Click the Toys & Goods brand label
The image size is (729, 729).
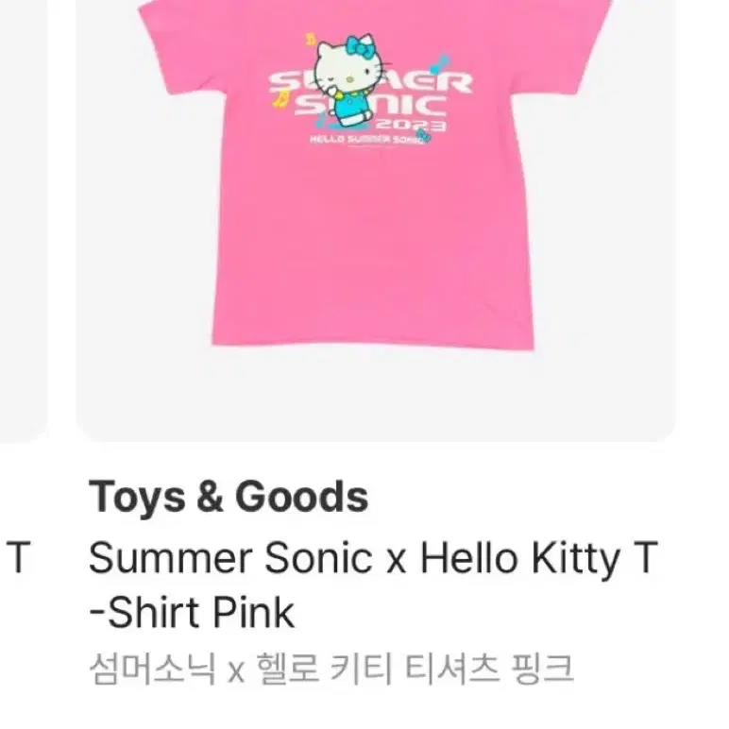[229, 497]
